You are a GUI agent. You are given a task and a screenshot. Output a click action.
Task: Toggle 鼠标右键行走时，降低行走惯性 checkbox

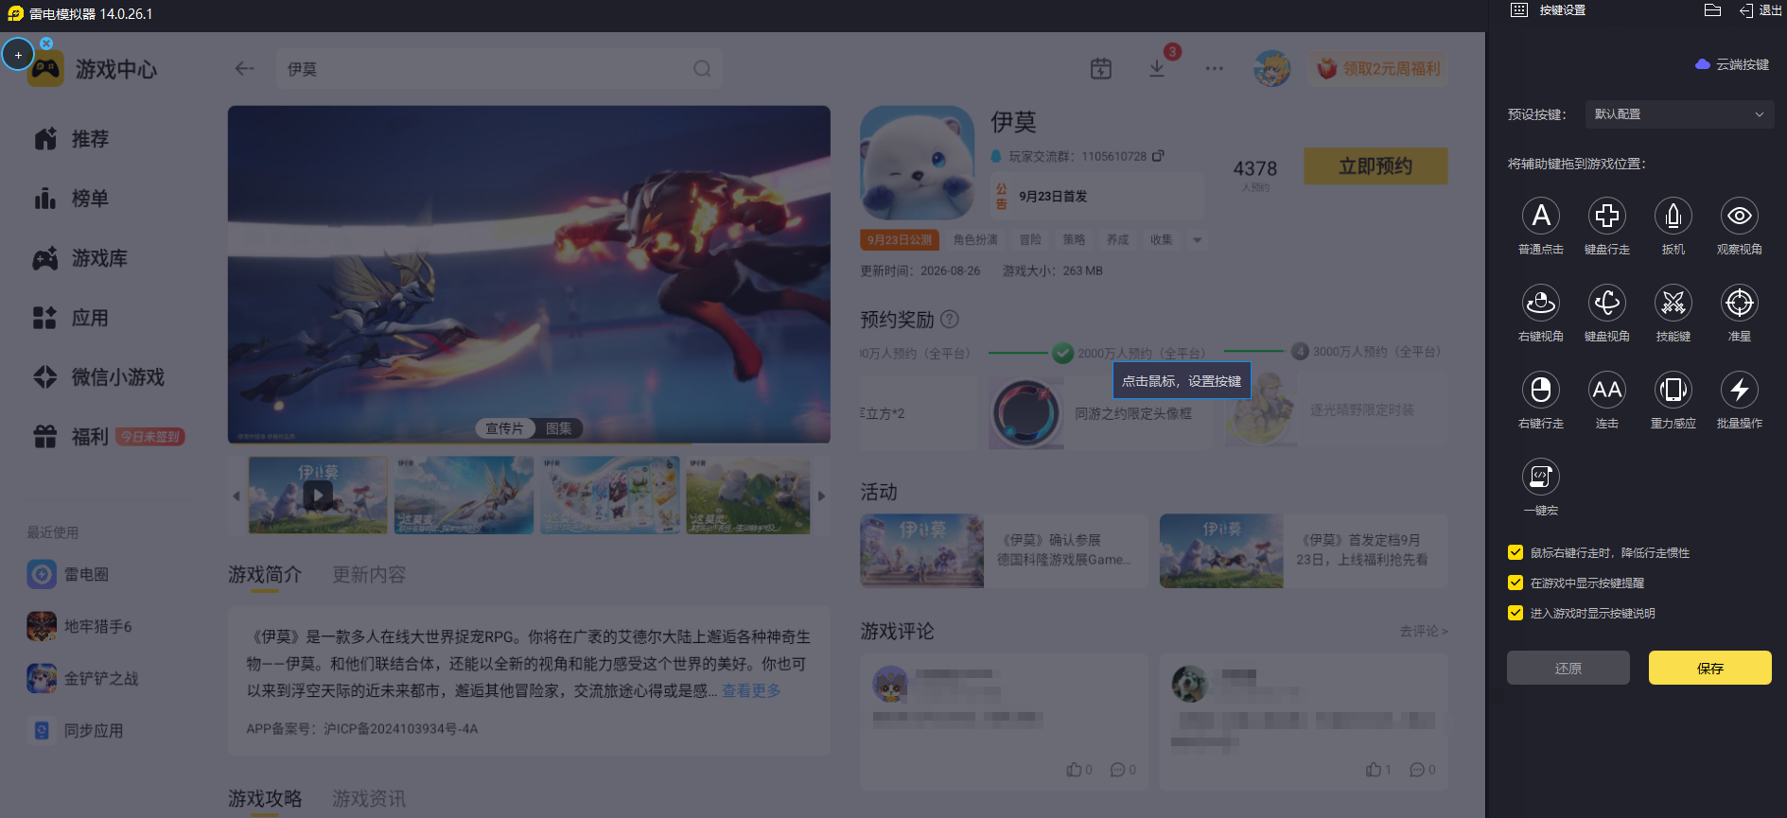point(1515,552)
